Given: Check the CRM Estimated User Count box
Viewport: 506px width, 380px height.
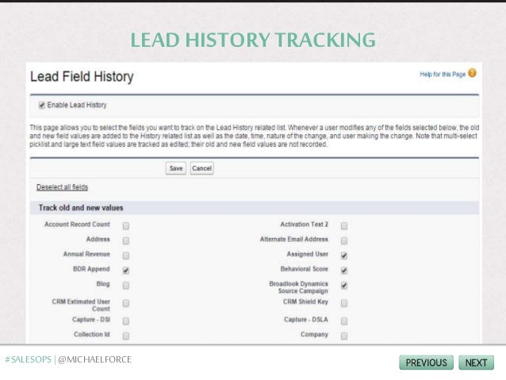Looking at the screenshot, I should point(126,303).
